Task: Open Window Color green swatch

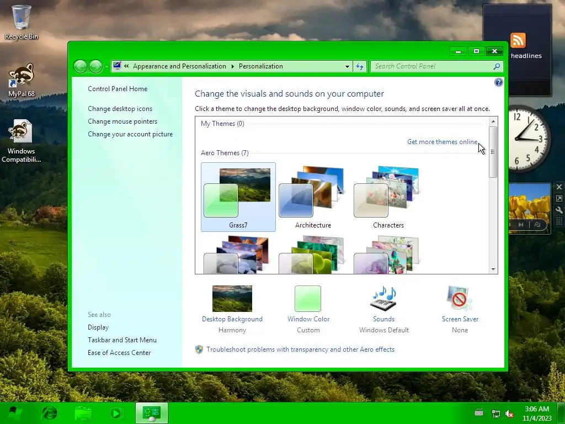Action: click(x=308, y=299)
